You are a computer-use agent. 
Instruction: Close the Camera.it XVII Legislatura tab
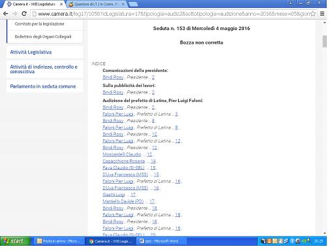(61, 4)
